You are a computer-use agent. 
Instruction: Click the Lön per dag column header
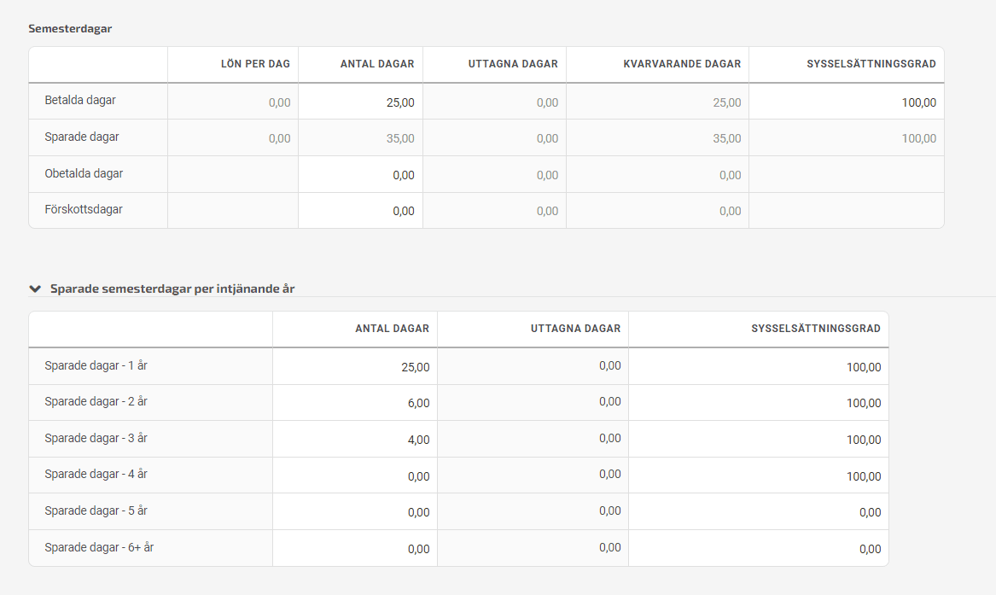(x=255, y=64)
